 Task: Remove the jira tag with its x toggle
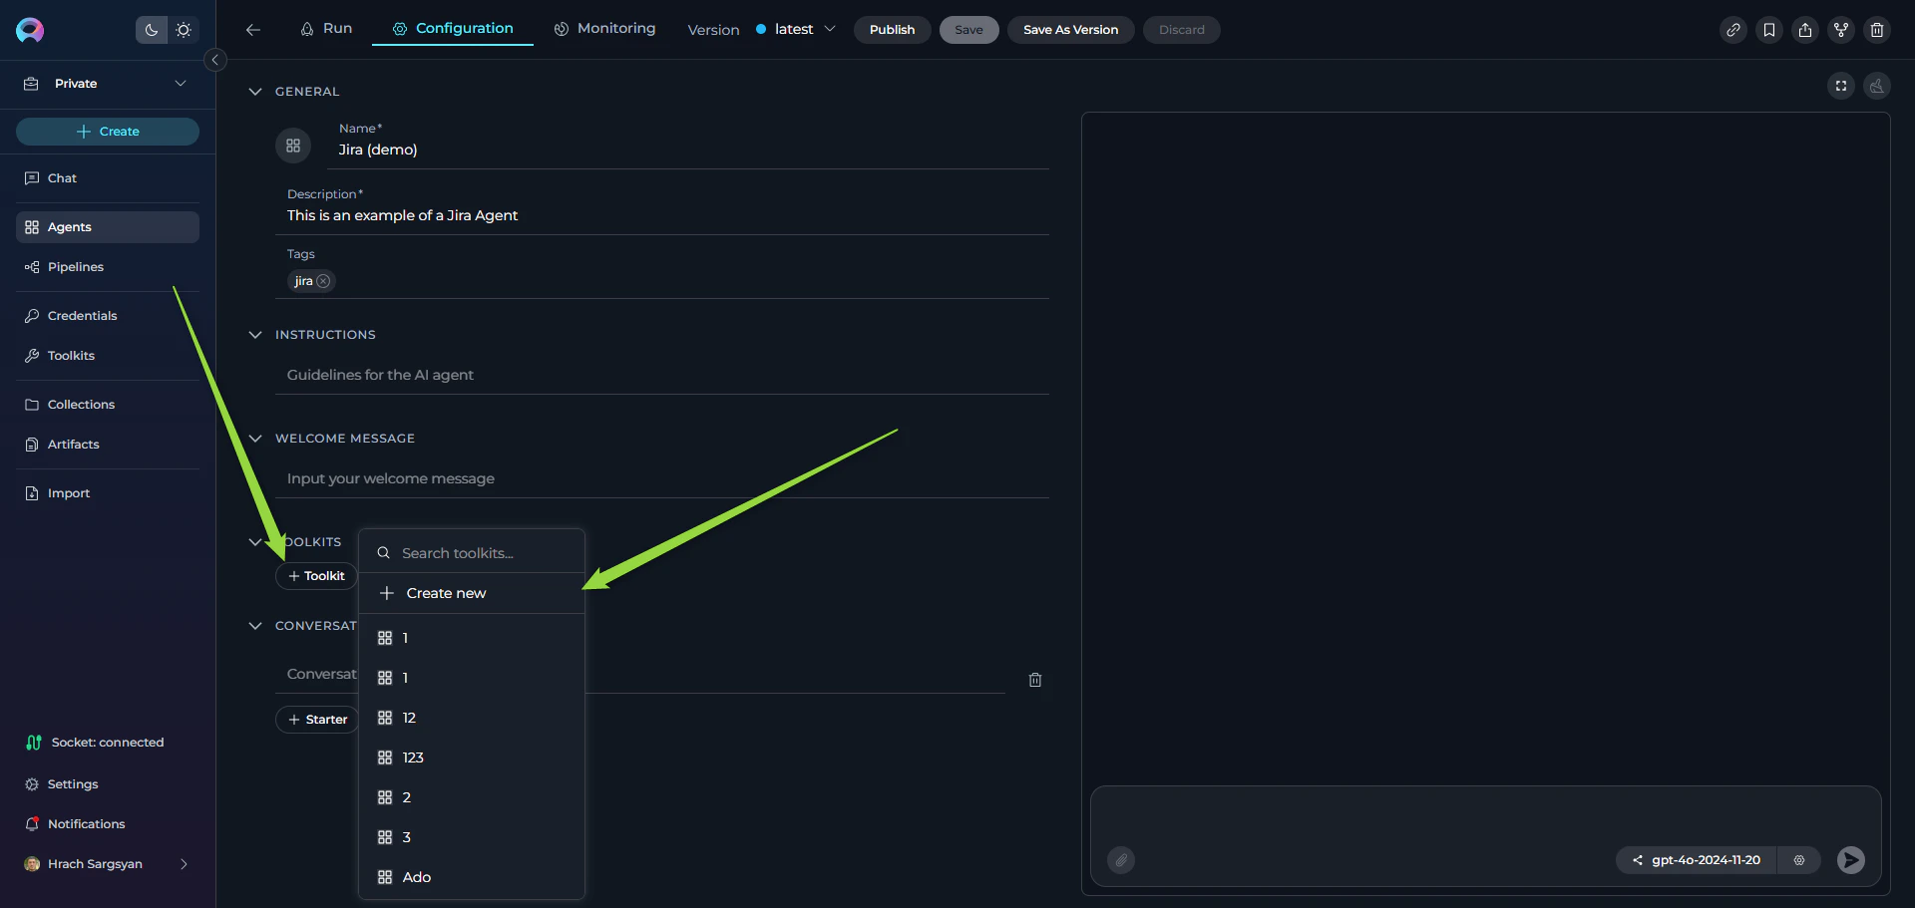click(324, 281)
